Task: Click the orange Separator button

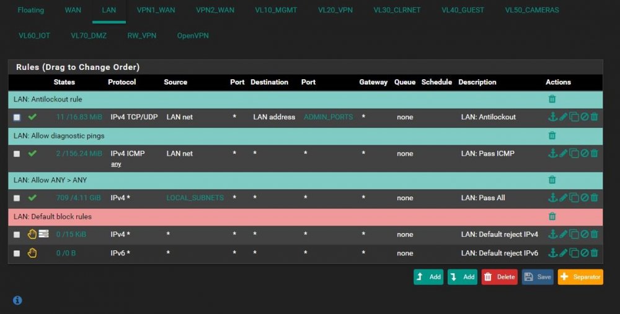Action: (580, 277)
